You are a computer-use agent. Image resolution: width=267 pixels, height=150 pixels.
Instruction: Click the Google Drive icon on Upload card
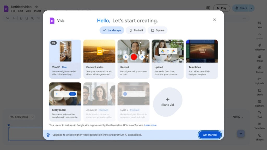[x=163, y=51]
